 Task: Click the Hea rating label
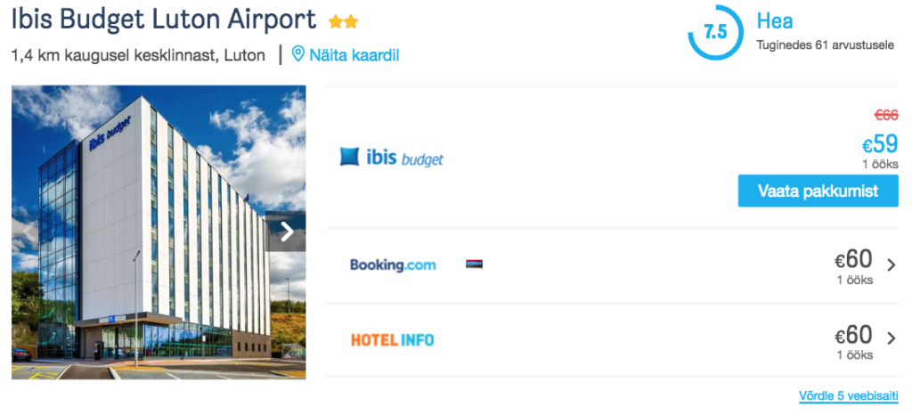[774, 21]
